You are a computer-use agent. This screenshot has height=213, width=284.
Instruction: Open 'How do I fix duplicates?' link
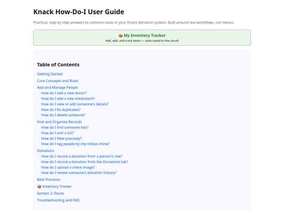[61, 109]
